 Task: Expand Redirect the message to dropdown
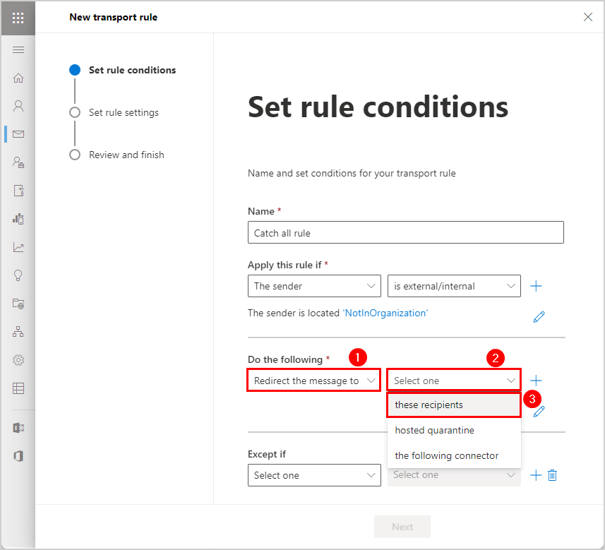314,381
